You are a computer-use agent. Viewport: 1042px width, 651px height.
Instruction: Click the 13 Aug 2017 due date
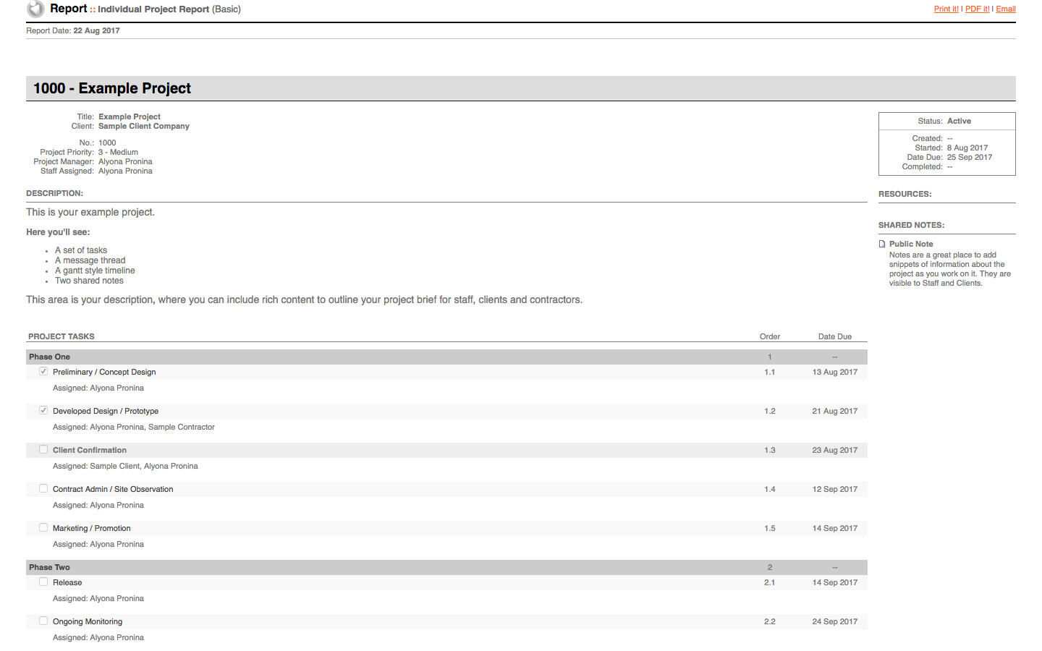click(x=835, y=372)
